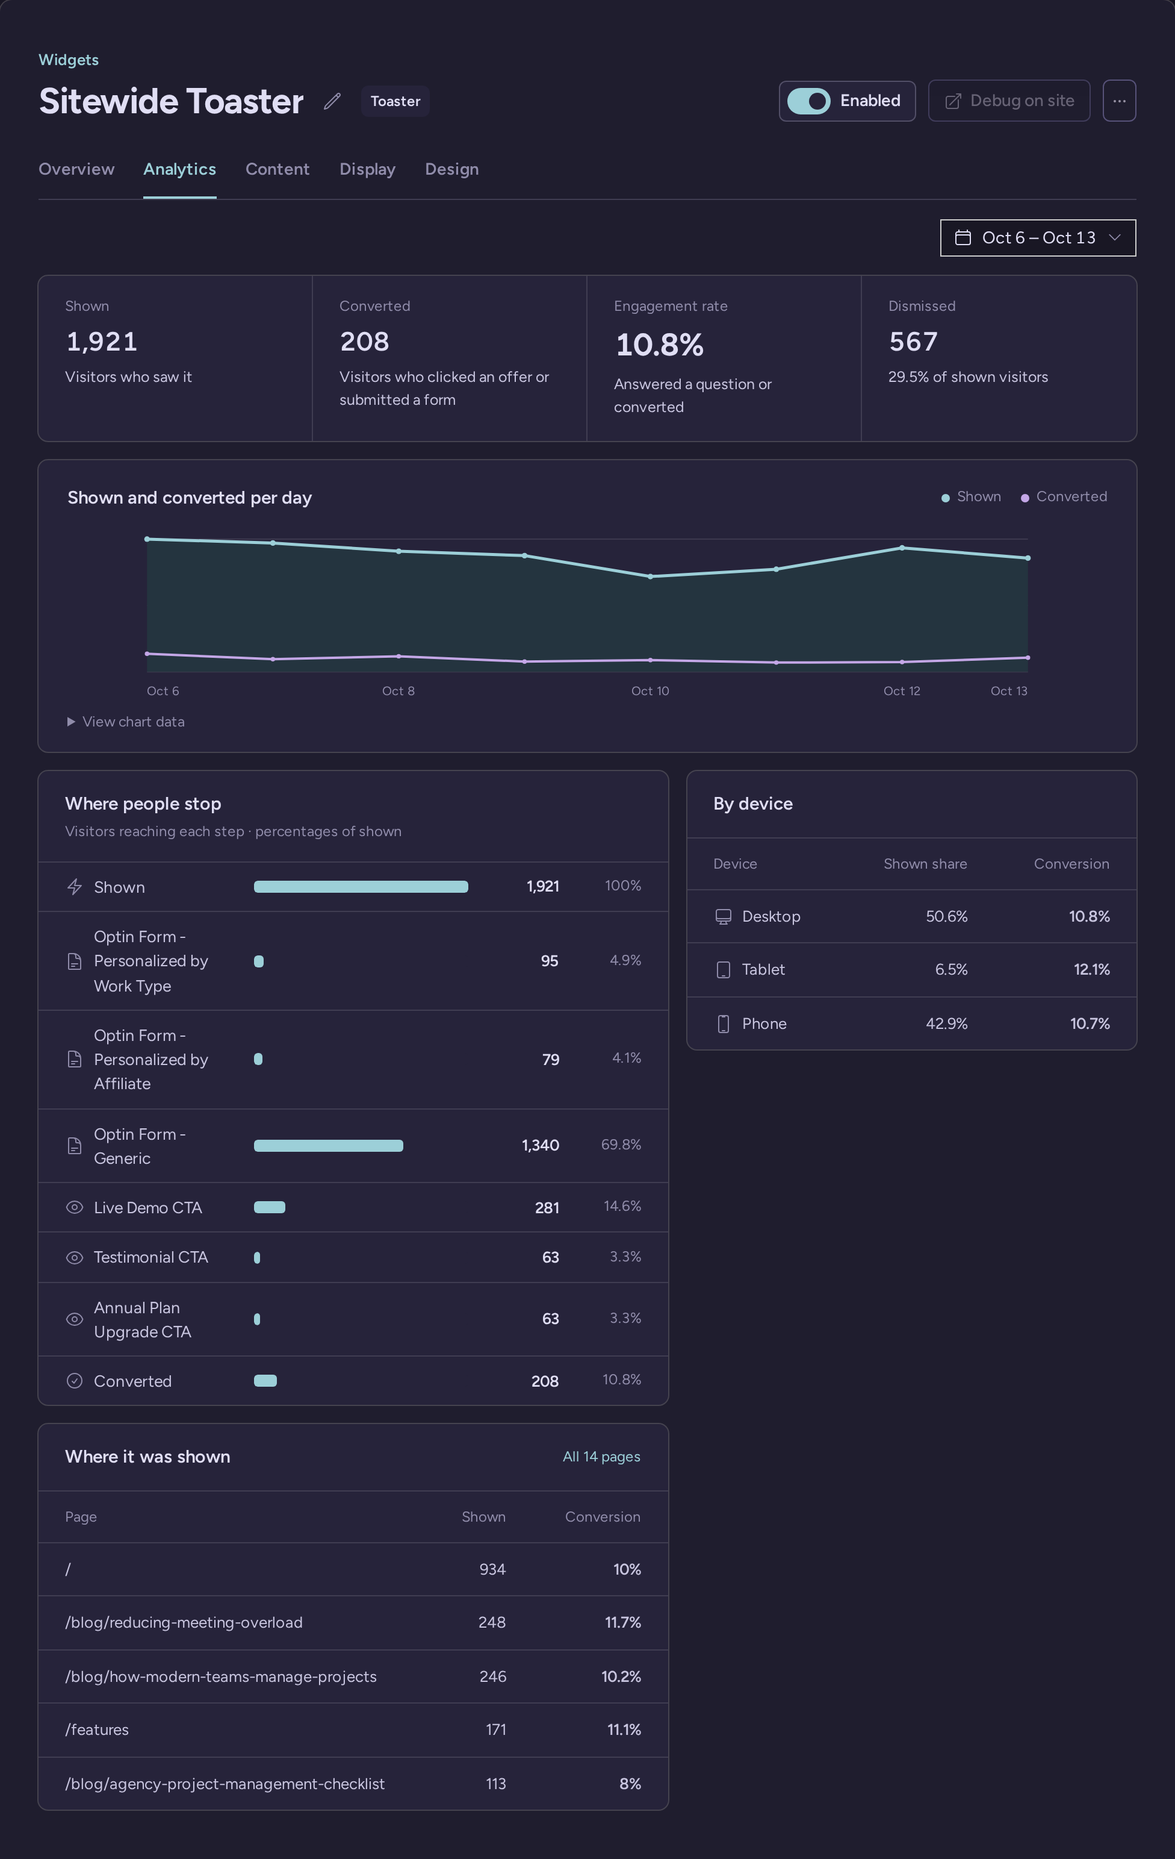Viewport: 1175px width, 1859px height.
Task: Click the form icon for Optin Form - Generic
Action: (x=74, y=1146)
